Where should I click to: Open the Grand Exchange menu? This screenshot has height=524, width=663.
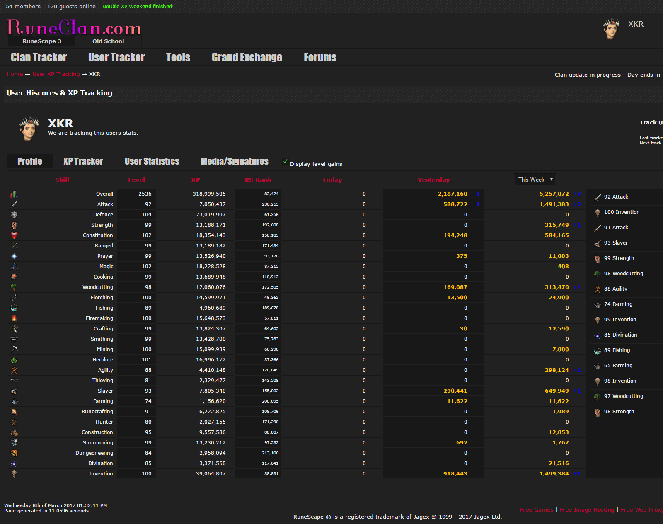(247, 57)
